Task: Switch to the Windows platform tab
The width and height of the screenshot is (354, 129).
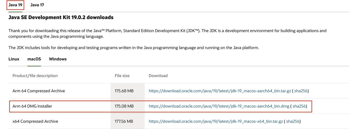Action: tap(58, 59)
